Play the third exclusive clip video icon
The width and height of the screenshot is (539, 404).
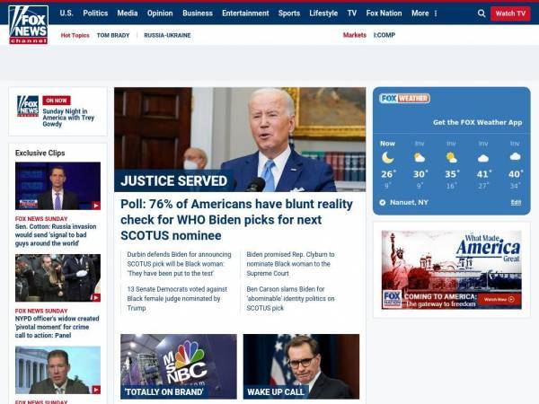[96, 390]
